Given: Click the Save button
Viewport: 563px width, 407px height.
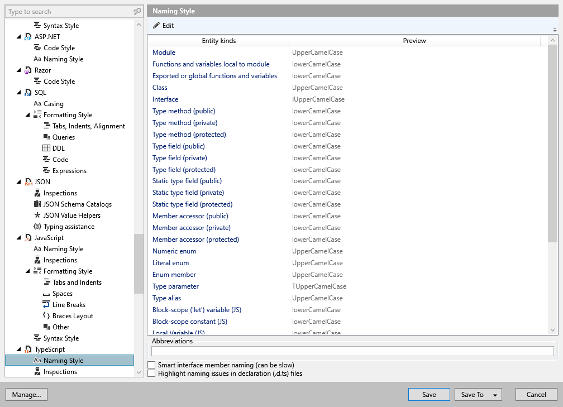Looking at the screenshot, I should click(429, 395).
